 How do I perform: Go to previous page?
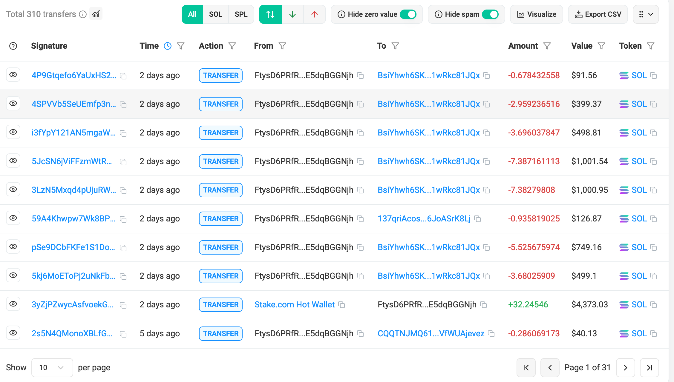550,367
